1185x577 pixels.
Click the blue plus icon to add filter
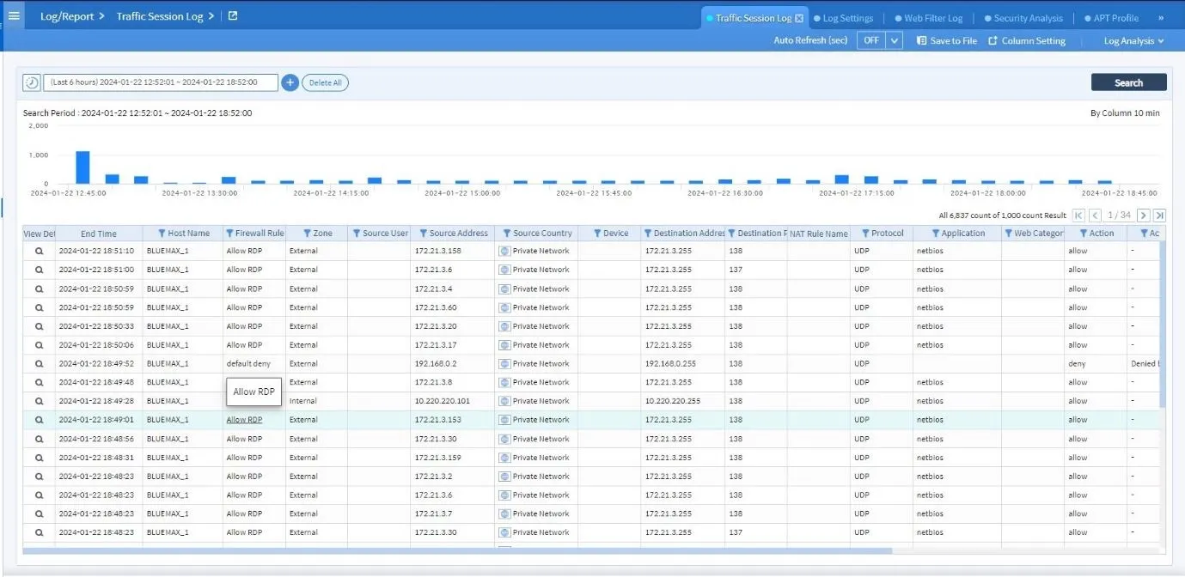coord(290,82)
